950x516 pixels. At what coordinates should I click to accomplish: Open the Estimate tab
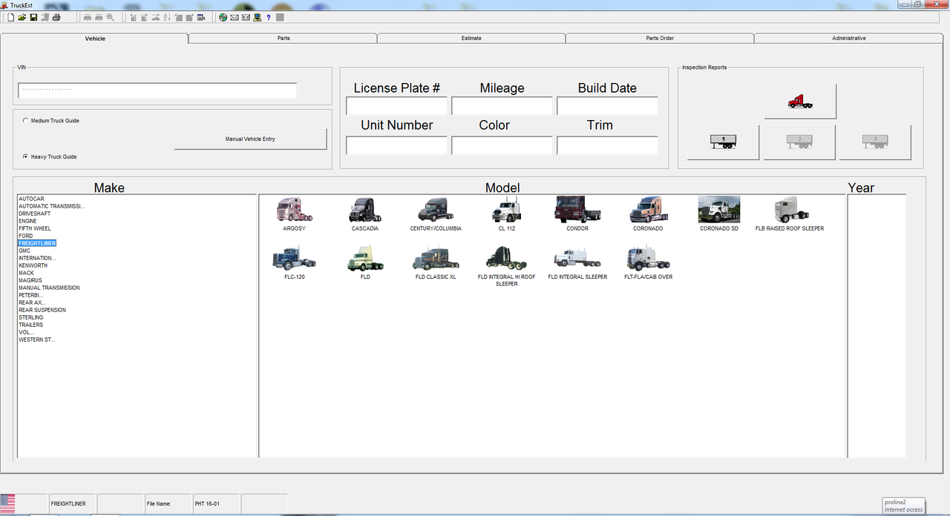(x=471, y=39)
